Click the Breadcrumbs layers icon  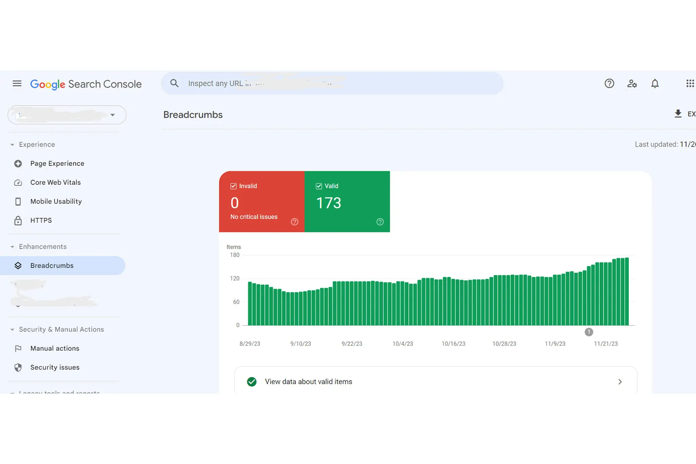pos(18,266)
